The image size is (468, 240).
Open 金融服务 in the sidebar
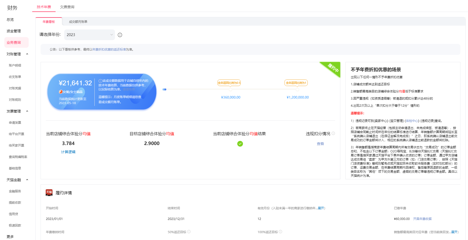[x=15, y=191]
